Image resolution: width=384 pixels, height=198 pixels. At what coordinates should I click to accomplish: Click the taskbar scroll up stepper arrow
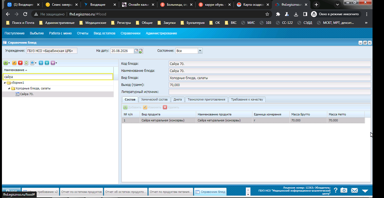click(x=248, y=190)
